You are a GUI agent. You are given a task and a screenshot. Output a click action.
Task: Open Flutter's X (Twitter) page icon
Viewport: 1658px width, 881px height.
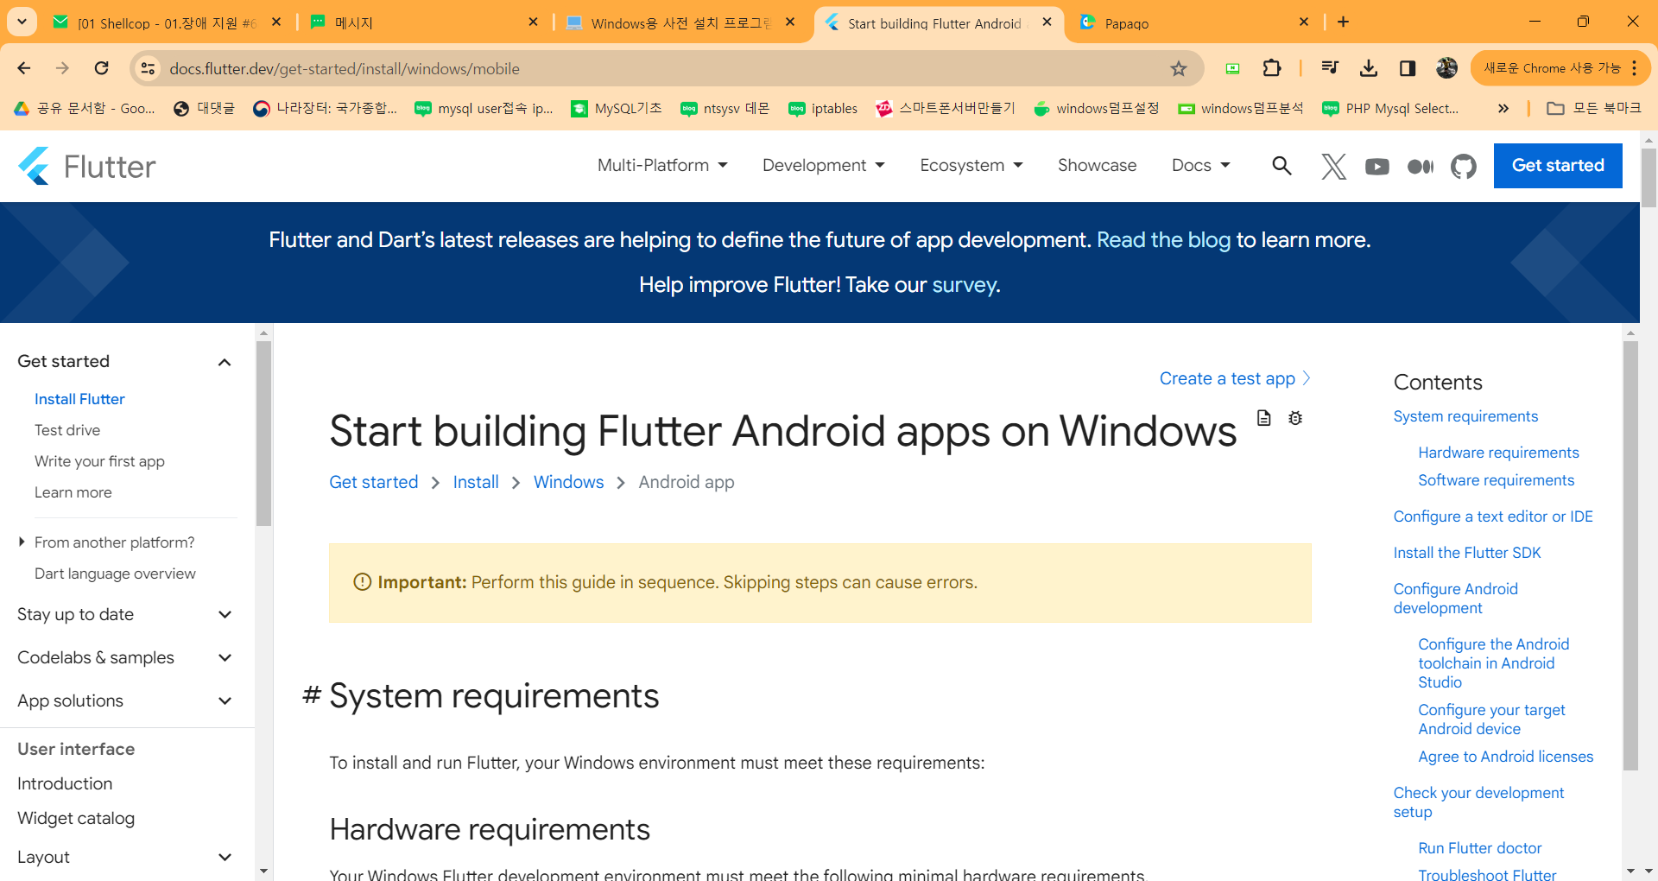point(1333,166)
